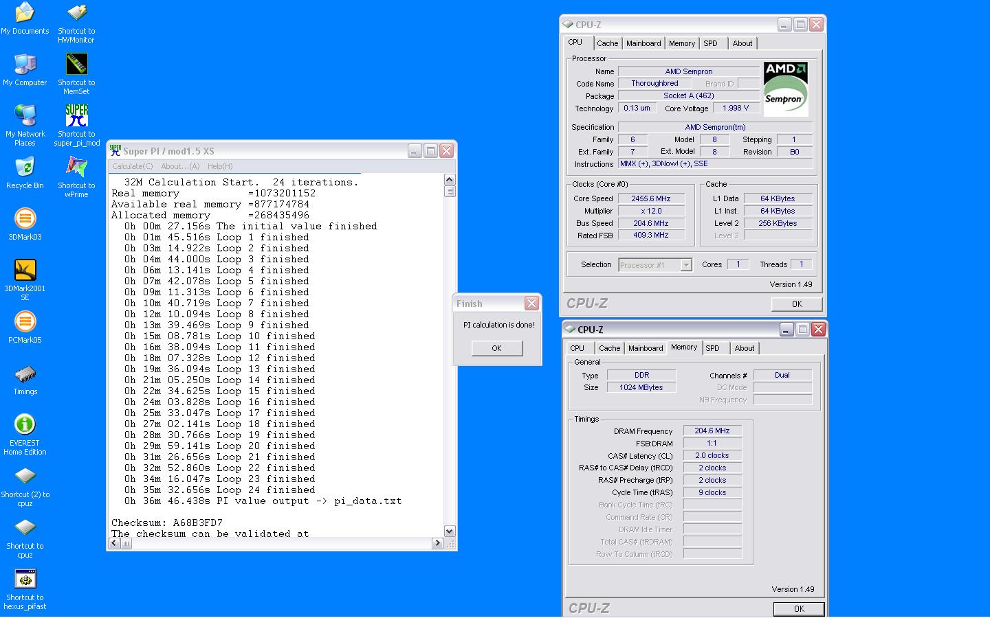Screen dimensions: 990x618
Task: Click the DRAM Frequency 204.6 MHz field
Action: point(712,431)
